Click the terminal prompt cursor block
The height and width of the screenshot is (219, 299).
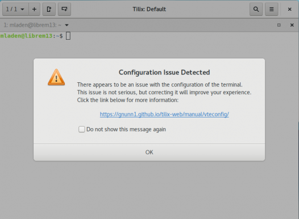click(68, 36)
